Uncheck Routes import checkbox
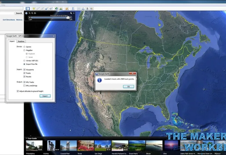Screen dimensions: 226x155 pyautogui.click(x=24, y=76)
